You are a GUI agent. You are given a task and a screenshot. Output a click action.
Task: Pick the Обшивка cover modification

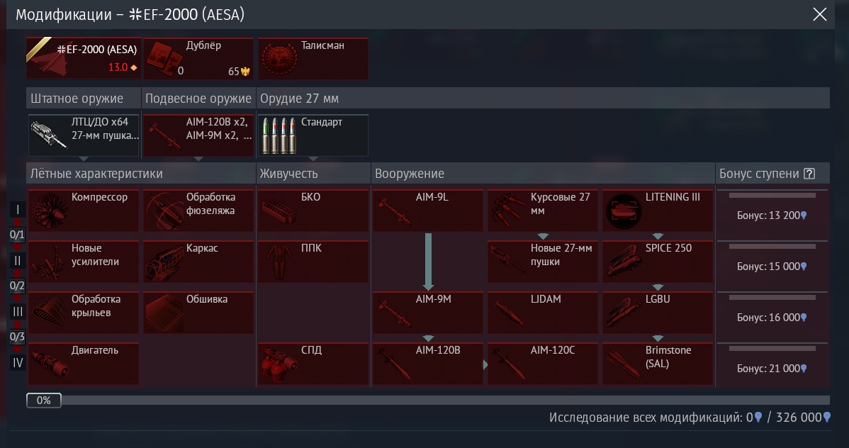198,313
